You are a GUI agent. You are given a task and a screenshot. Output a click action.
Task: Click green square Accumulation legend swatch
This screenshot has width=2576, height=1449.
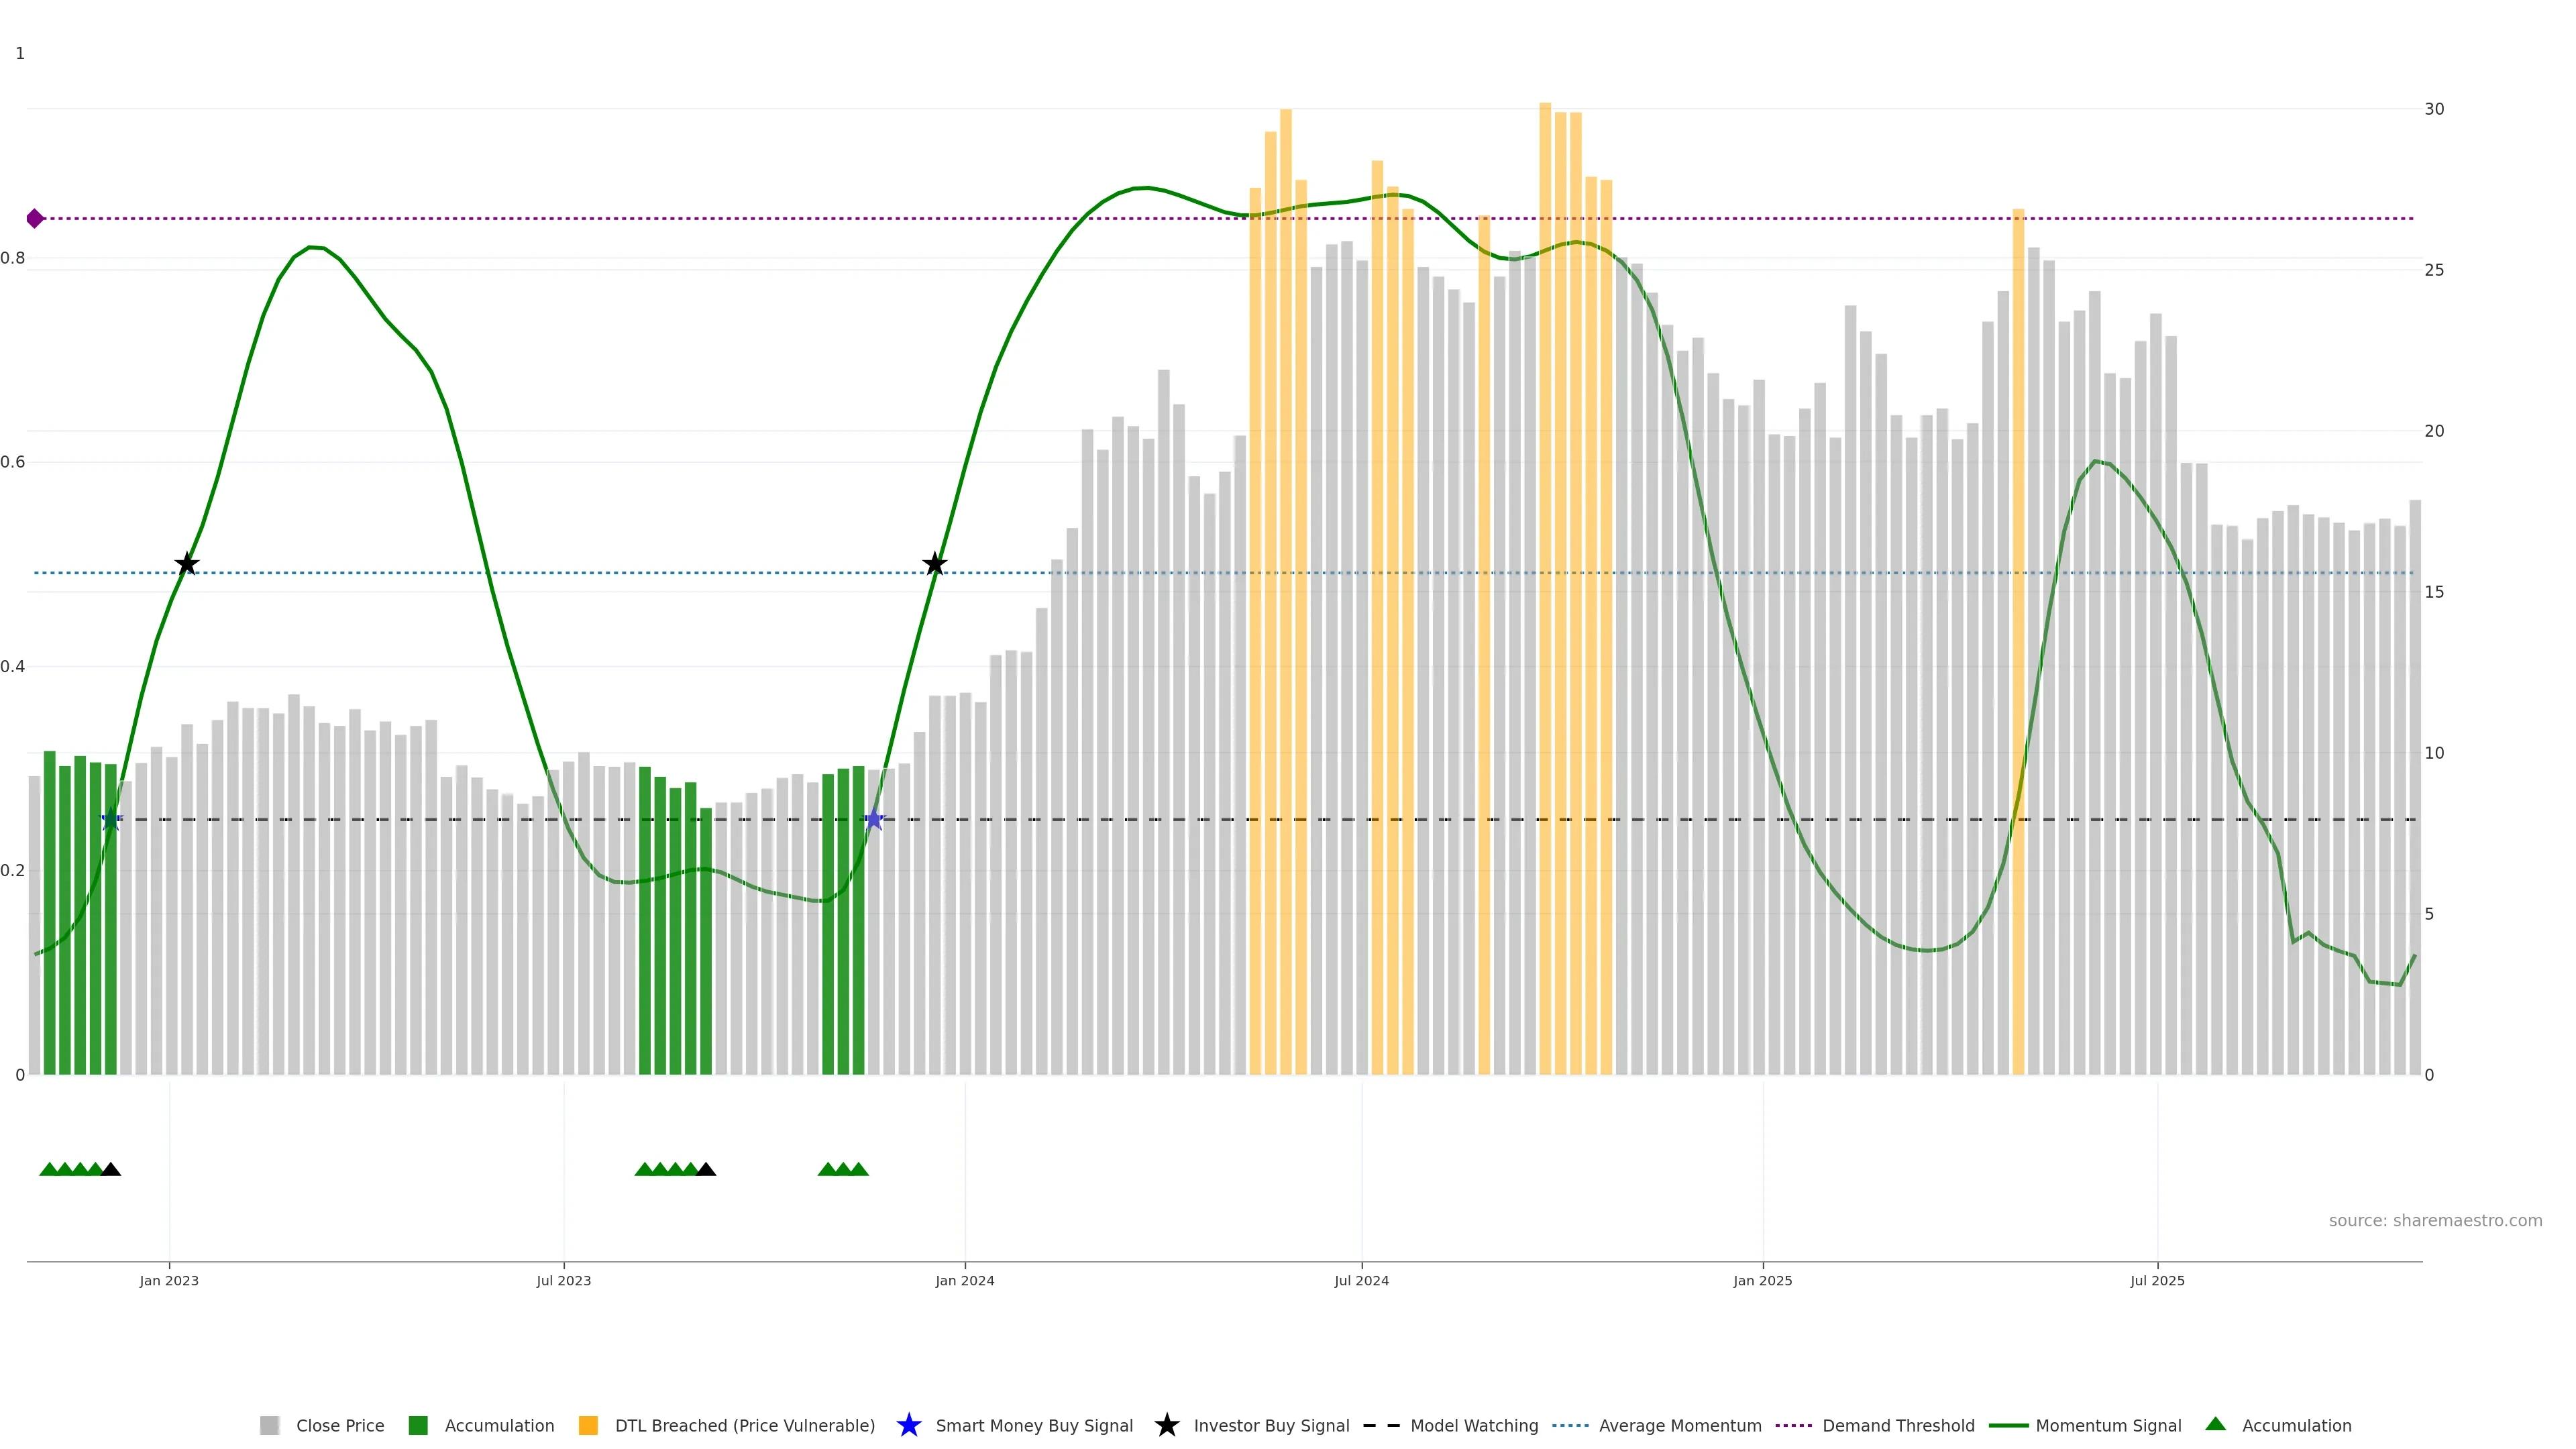418,1425
